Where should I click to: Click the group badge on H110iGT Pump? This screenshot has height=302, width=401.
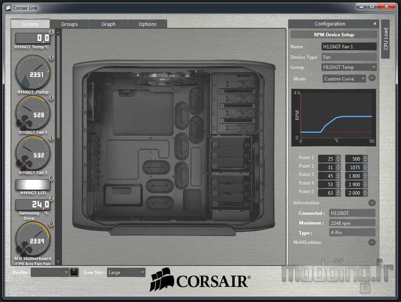tap(51, 57)
